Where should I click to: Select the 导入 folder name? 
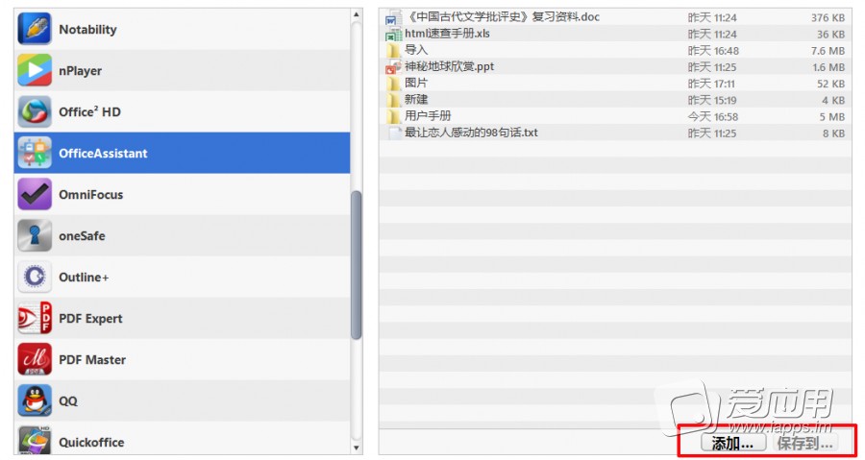[x=416, y=50]
